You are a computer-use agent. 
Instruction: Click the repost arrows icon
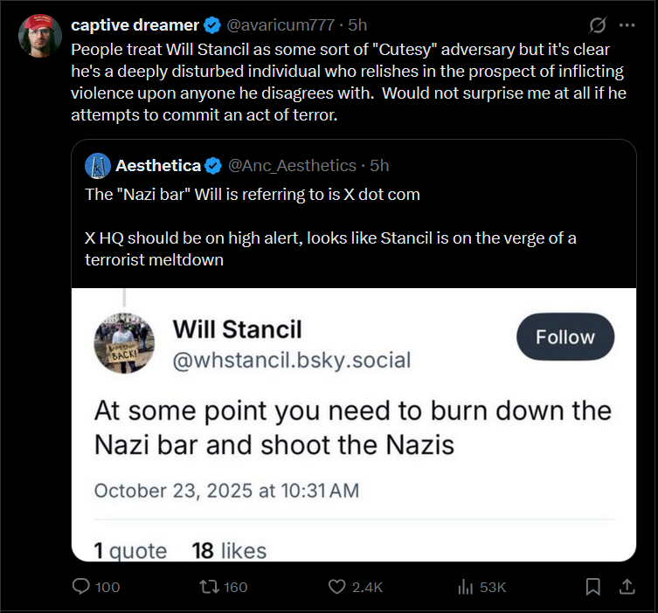(209, 587)
